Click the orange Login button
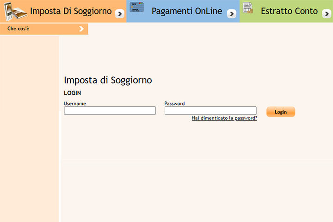The image size is (333, 222). point(280,112)
